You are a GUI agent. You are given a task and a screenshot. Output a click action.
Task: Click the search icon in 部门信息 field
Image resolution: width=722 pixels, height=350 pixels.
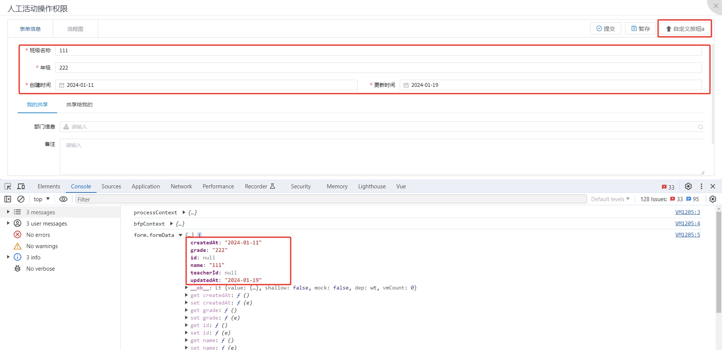coord(700,127)
